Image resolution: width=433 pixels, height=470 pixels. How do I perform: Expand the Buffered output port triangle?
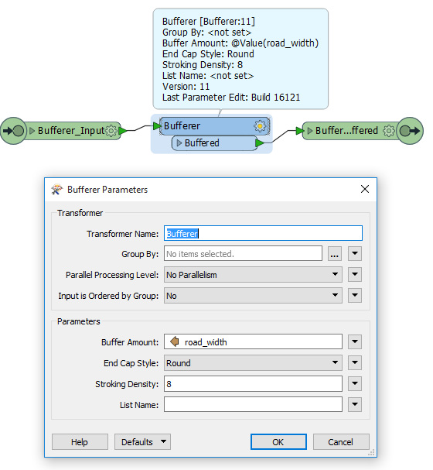[x=179, y=143]
